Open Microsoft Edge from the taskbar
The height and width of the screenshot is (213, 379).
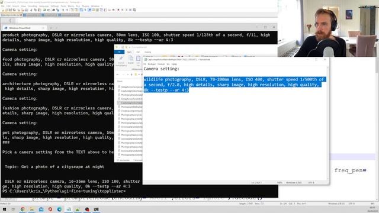pos(59,209)
